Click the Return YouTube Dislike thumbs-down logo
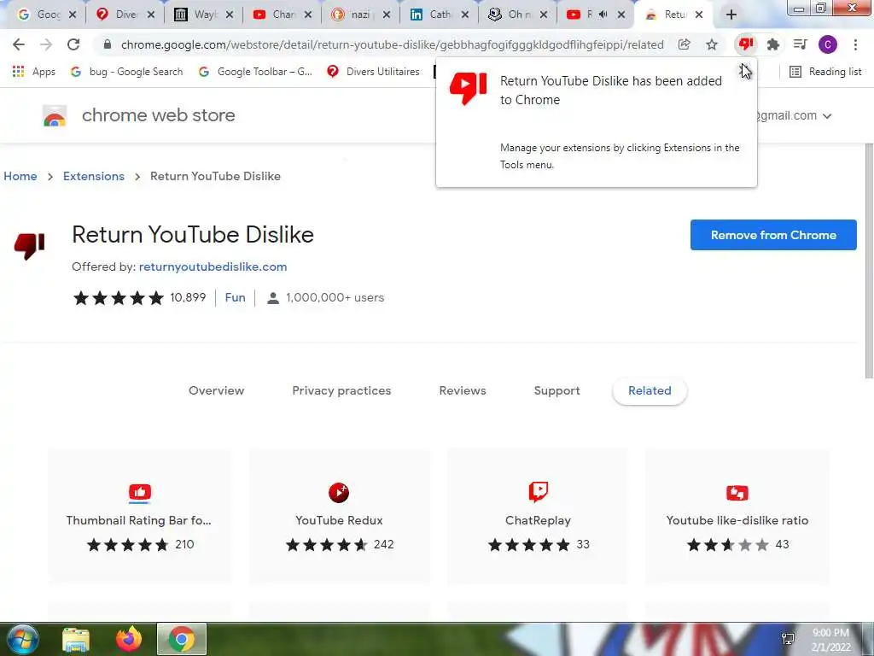Image resolution: width=874 pixels, height=656 pixels. click(30, 245)
